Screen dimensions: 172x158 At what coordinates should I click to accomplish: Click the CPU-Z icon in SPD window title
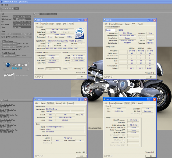[105, 20]
